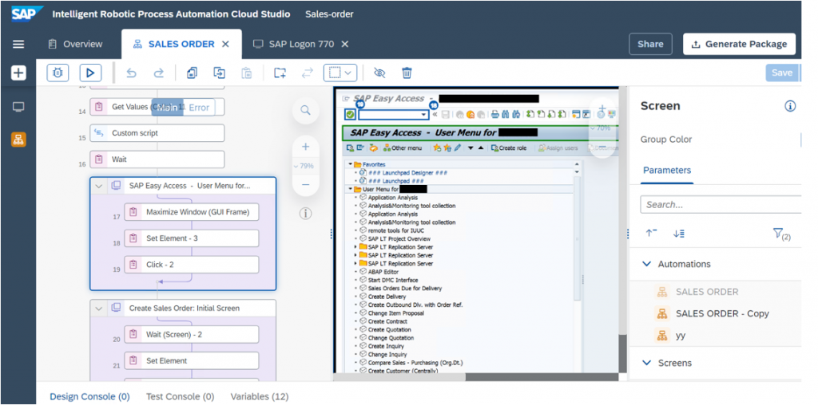Screen dimensions: 818x405
Task: Click Create Delivery in SAP menu
Action: tap(387, 297)
